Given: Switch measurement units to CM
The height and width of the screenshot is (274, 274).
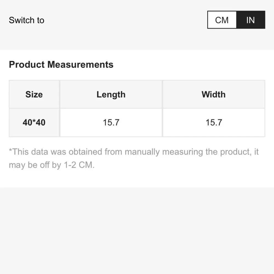Looking at the screenshot, I should coord(222,20).
